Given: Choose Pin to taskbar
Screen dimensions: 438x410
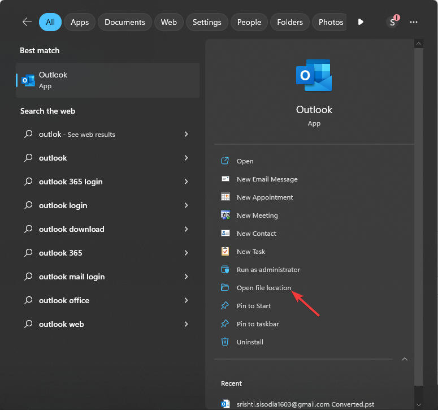Looking at the screenshot, I should 258,324.
